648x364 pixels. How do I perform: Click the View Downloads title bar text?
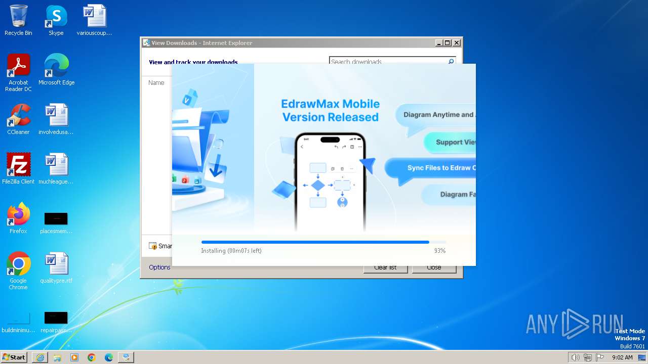pos(201,43)
